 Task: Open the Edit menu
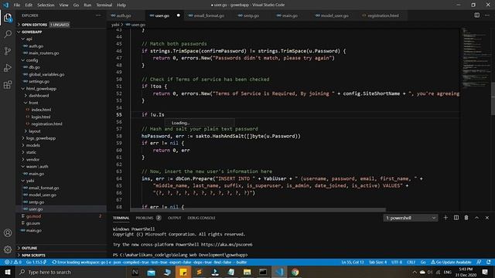(29, 5)
